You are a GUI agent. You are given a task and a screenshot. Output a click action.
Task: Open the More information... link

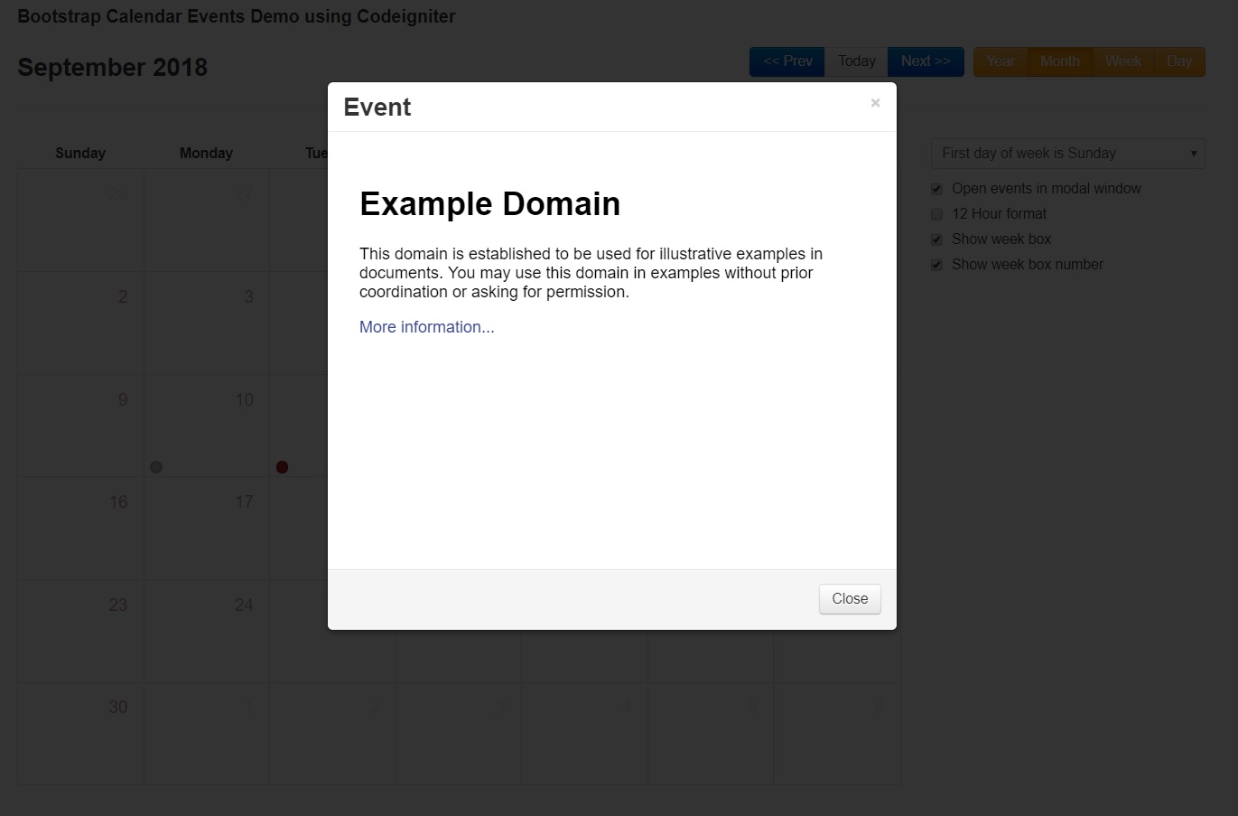[x=427, y=327]
